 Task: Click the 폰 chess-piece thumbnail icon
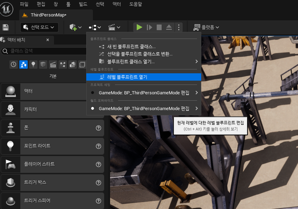11,128
